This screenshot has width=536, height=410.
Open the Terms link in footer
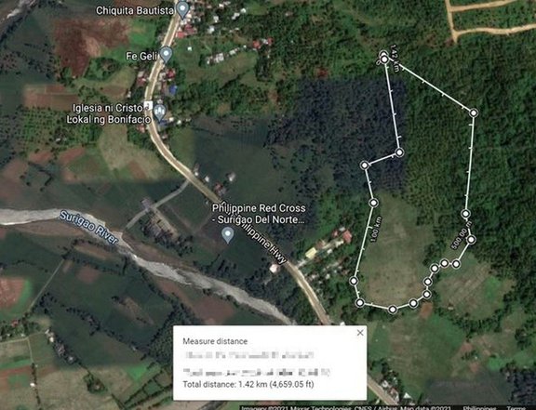[x=516, y=407]
